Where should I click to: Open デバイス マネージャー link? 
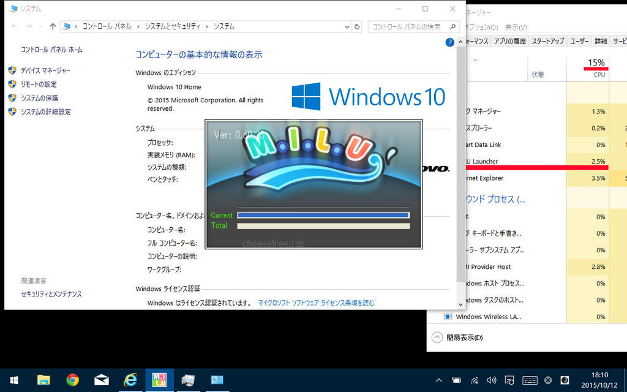point(45,71)
